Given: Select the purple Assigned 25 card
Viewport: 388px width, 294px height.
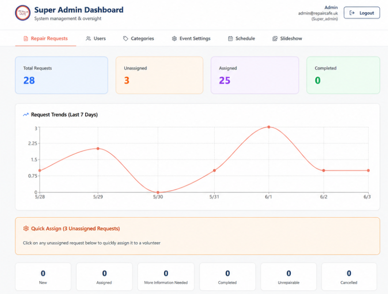Looking at the screenshot, I should tap(255, 75).
